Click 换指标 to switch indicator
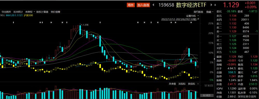 [191, 84]
